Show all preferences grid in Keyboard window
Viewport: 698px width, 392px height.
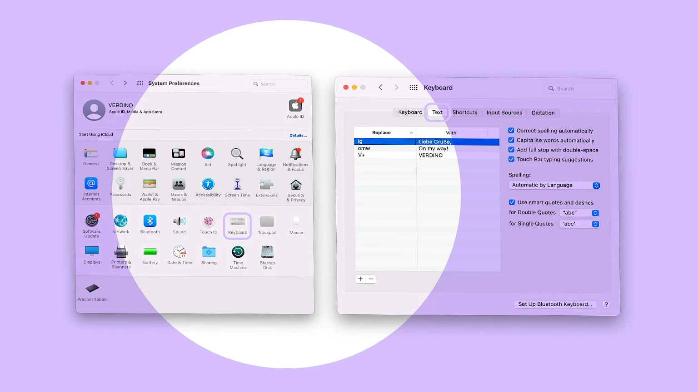pos(414,88)
